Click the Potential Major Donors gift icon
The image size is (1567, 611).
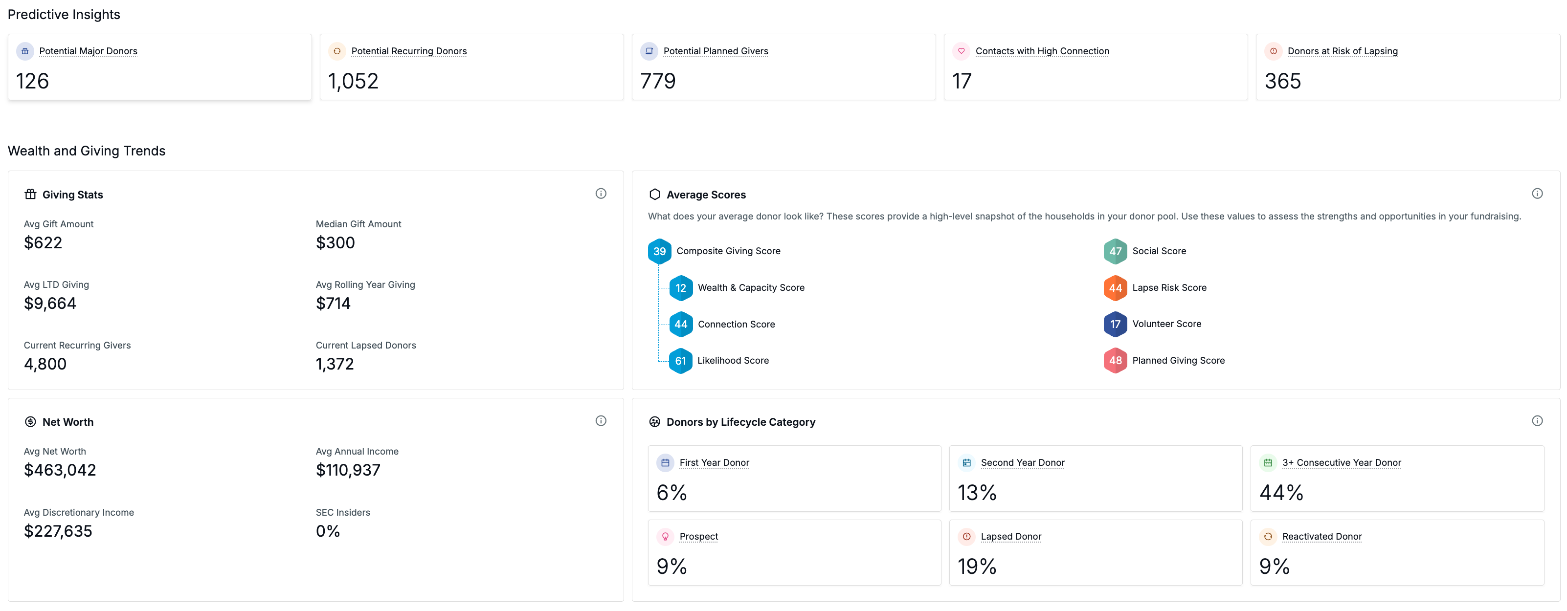coord(25,51)
